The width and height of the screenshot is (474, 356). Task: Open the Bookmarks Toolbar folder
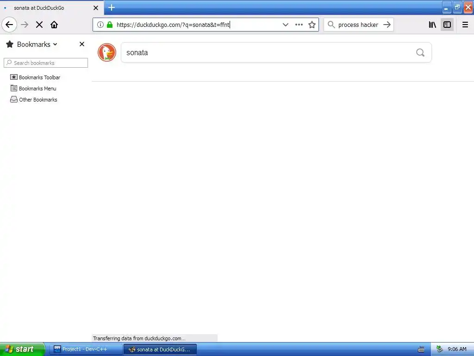(35, 77)
